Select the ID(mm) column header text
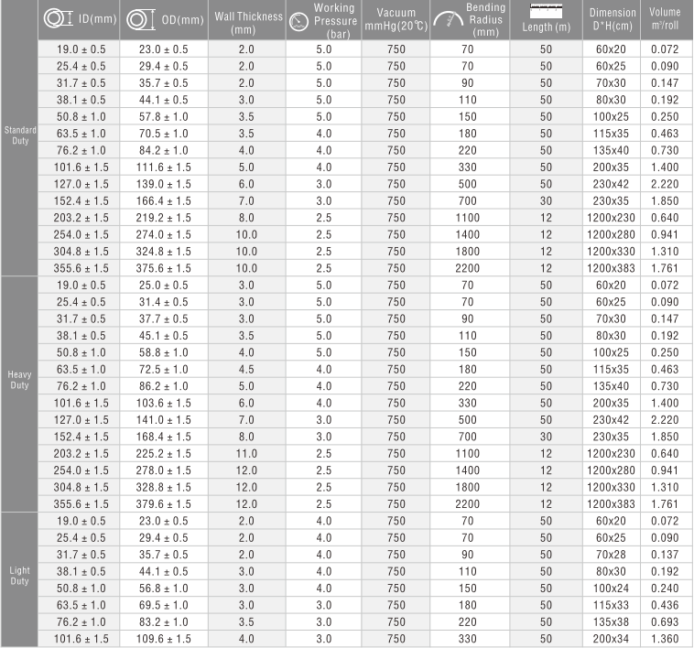 click(x=97, y=19)
